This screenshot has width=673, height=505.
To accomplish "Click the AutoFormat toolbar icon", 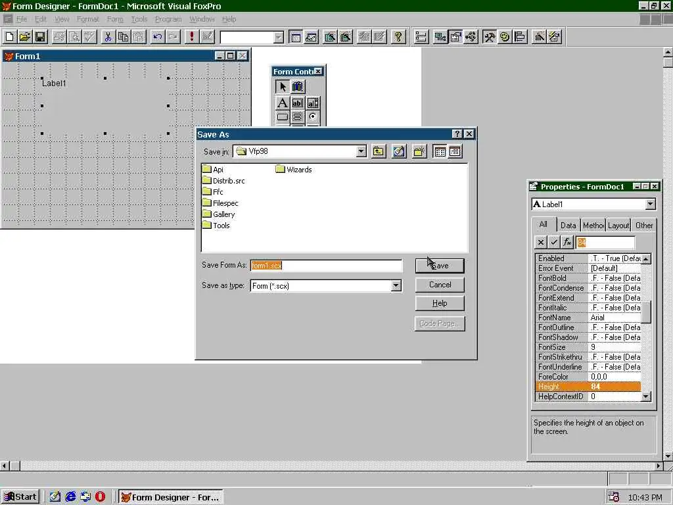I will click(x=555, y=37).
